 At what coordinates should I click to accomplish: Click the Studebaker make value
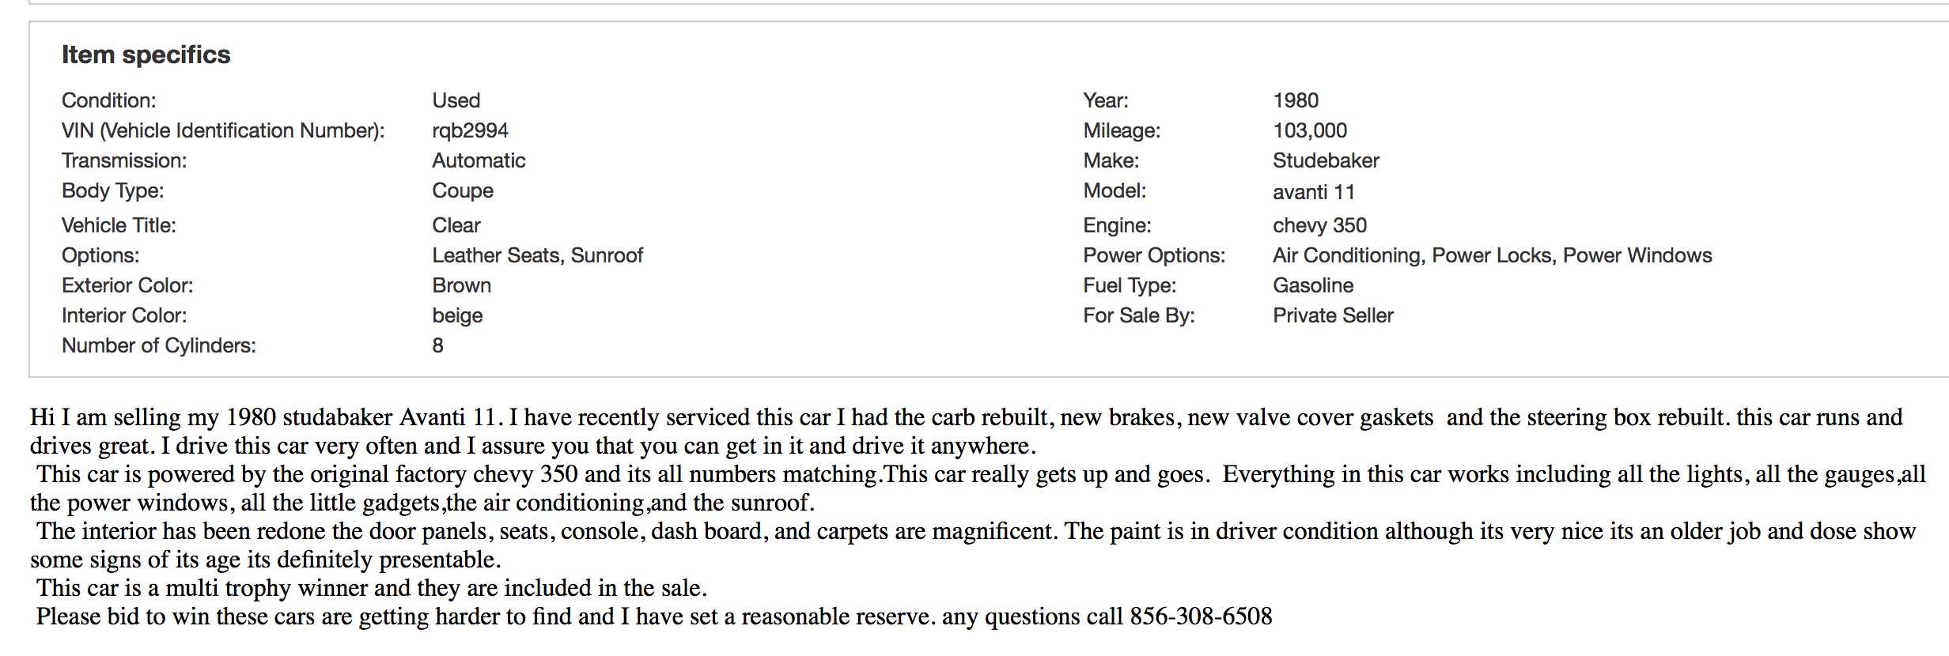pyautogui.click(x=1326, y=160)
